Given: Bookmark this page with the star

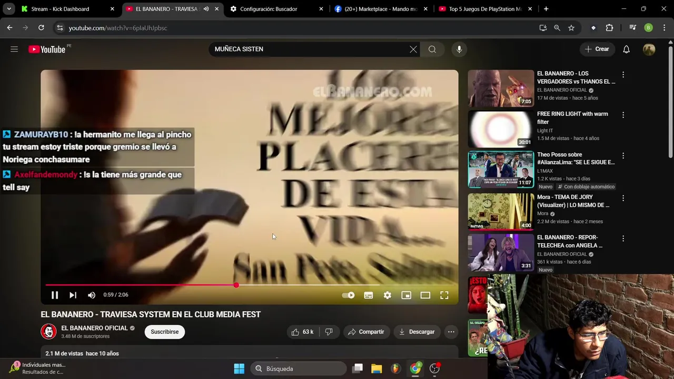Looking at the screenshot, I should click(x=571, y=28).
